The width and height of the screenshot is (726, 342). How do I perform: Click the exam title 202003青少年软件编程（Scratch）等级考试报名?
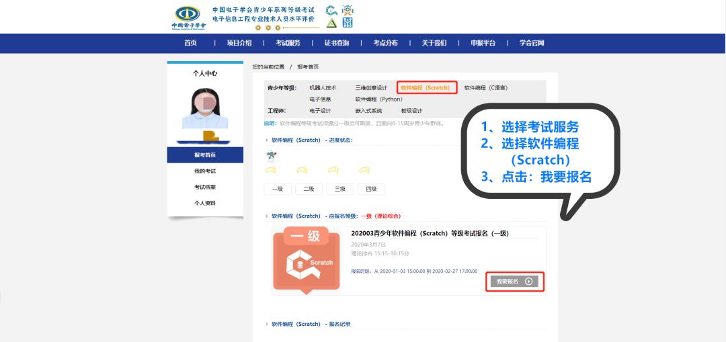click(x=430, y=234)
